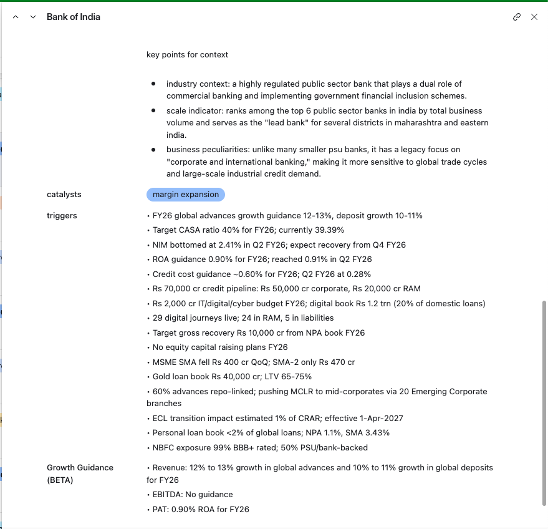
Task: Click the FY26 global advances growth guidance line
Action: (x=287, y=216)
